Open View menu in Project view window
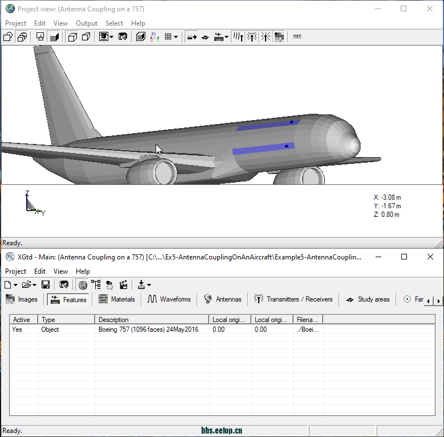This screenshot has width=444, height=437. [x=60, y=23]
